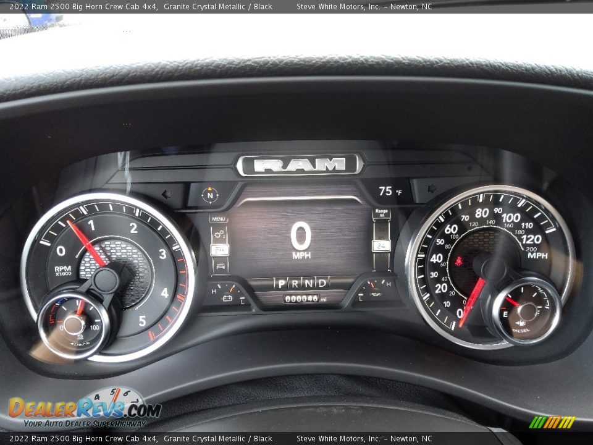Image resolution: width=593 pixels, height=445 pixels.
Task: Select the D gear in the PRND indicator
Action: click(322, 282)
